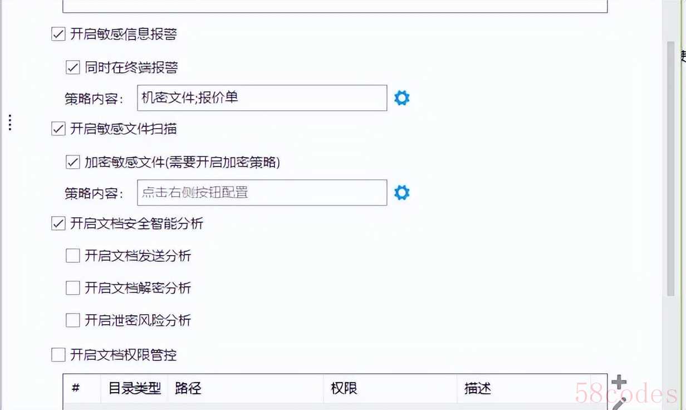Disable 开启文档安全智能分析 checkbox
This screenshot has height=410, width=686.
tap(58, 223)
